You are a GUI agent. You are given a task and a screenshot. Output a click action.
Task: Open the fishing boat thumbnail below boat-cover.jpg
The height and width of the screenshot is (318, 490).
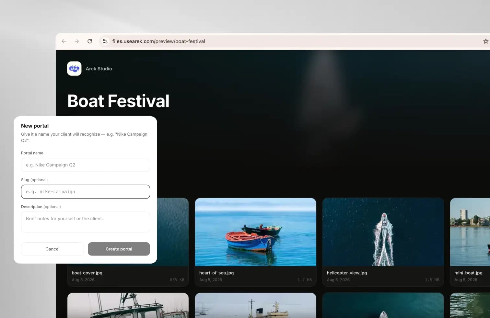click(128, 305)
